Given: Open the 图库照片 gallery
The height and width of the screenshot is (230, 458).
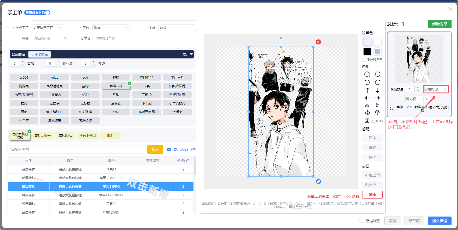Looking at the screenshot, I should tap(372, 185).
